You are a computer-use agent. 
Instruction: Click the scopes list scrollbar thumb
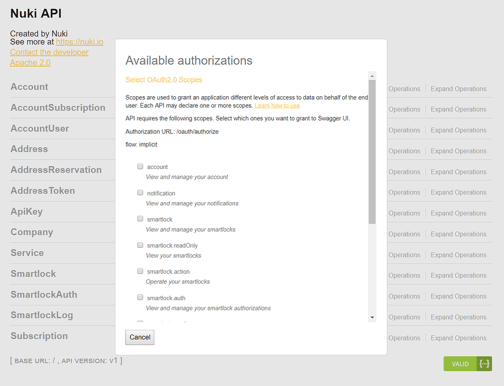click(372, 152)
